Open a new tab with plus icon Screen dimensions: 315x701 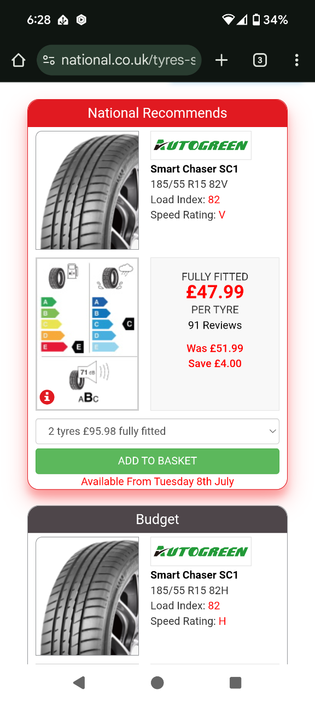(x=221, y=60)
